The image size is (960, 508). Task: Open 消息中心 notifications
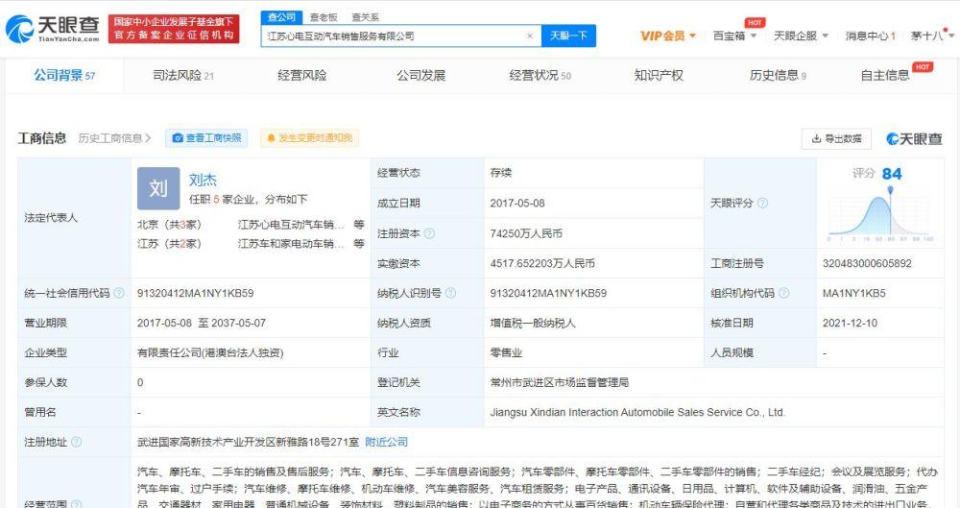tap(870, 36)
